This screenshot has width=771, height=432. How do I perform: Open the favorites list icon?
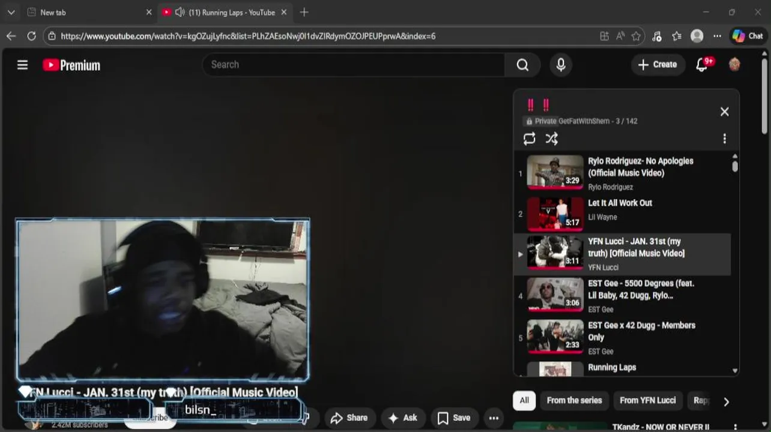[677, 36]
